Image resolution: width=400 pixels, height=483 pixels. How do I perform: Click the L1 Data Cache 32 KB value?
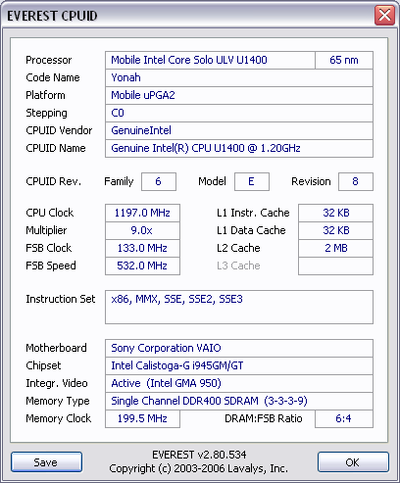tap(335, 230)
